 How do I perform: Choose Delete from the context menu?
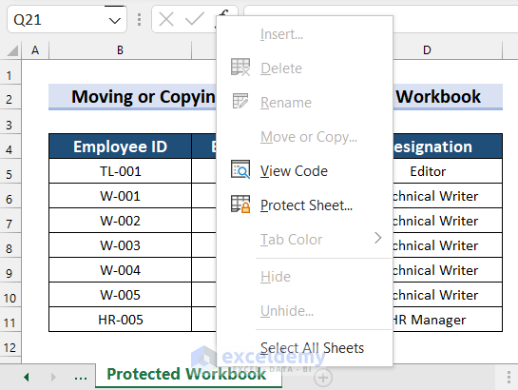(x=304, y=68)
